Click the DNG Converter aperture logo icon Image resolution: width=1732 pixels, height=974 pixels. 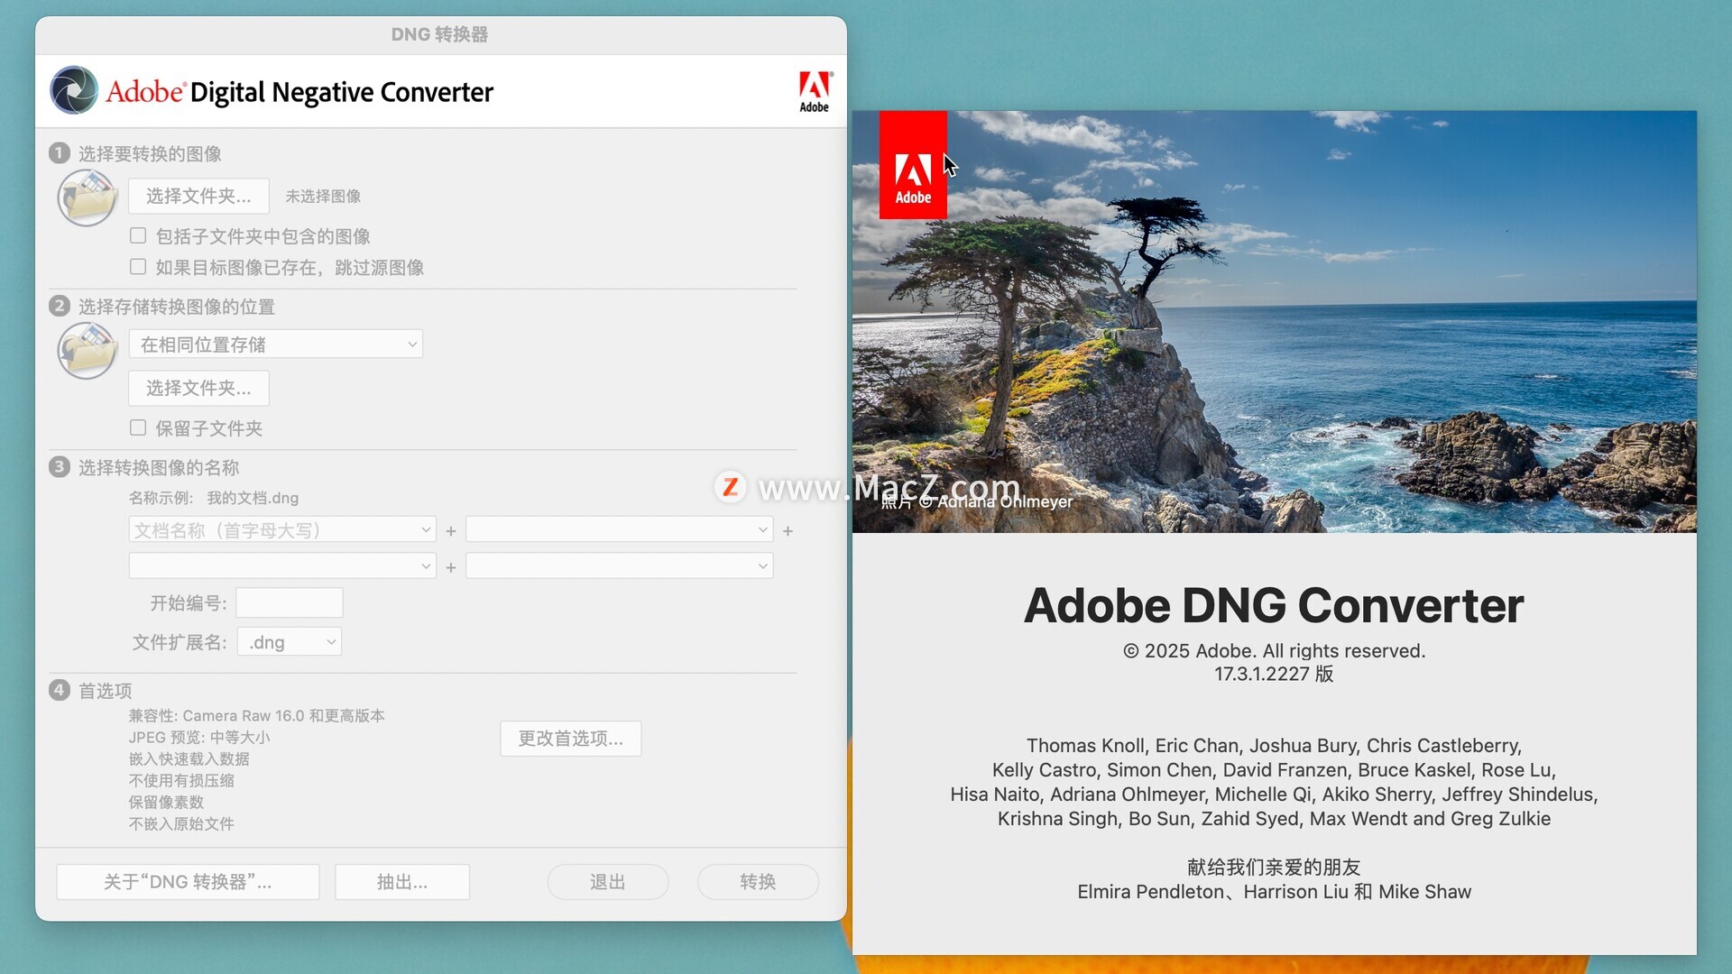(x=74, y=90)
